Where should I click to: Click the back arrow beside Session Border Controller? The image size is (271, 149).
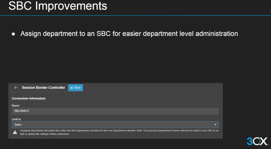click(x=16, y=88)
